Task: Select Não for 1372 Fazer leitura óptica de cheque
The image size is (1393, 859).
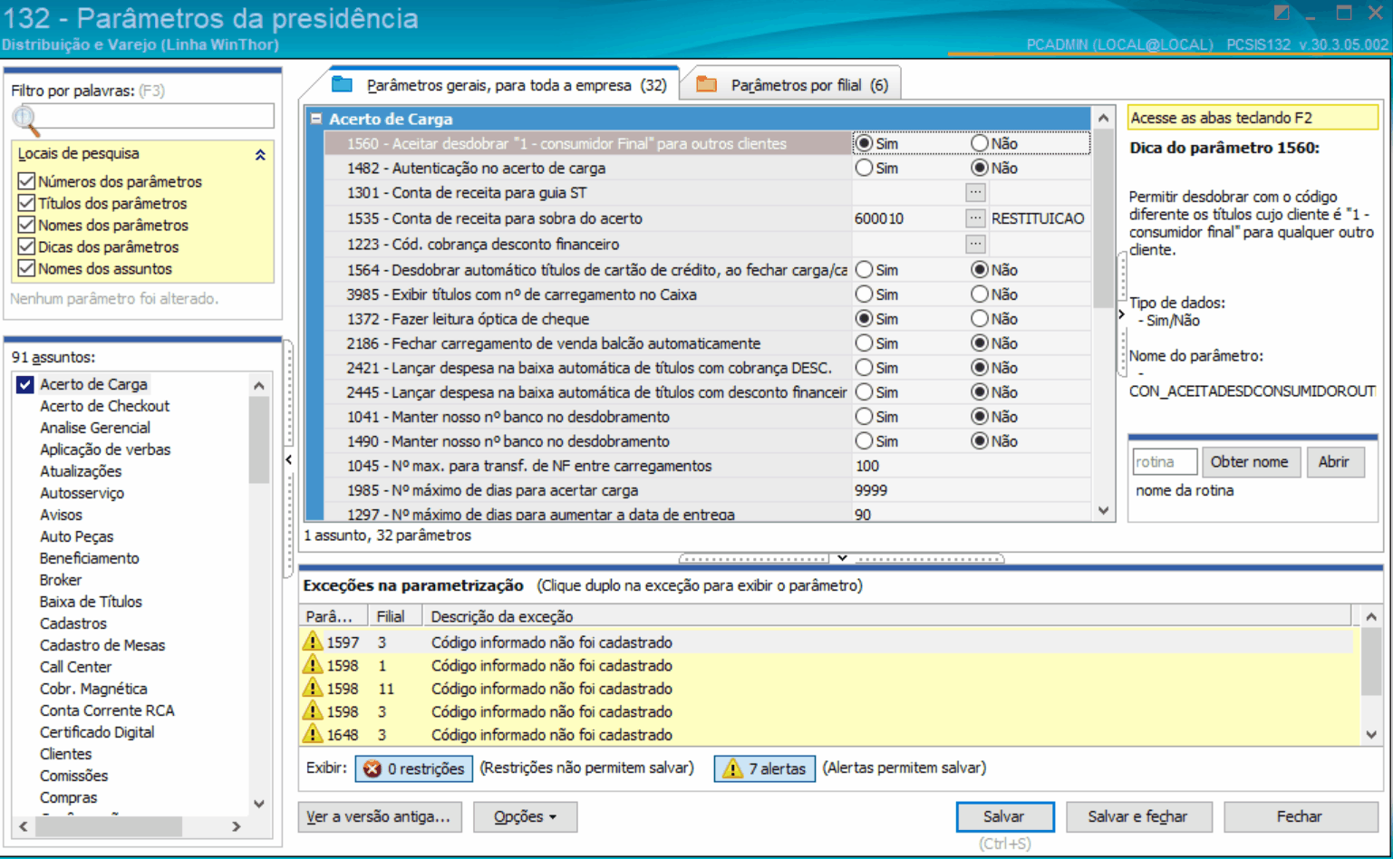Action: 979,319
